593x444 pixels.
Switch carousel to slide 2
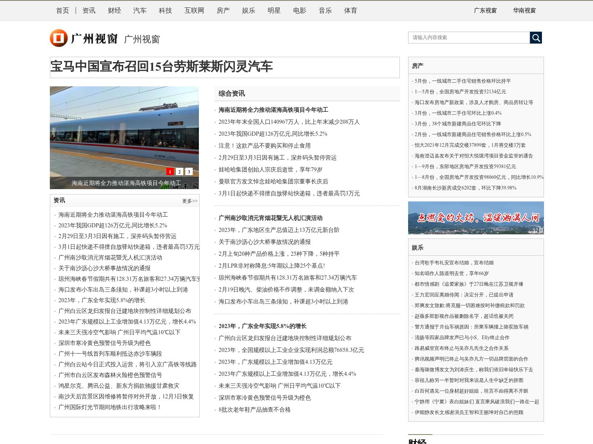180,171
